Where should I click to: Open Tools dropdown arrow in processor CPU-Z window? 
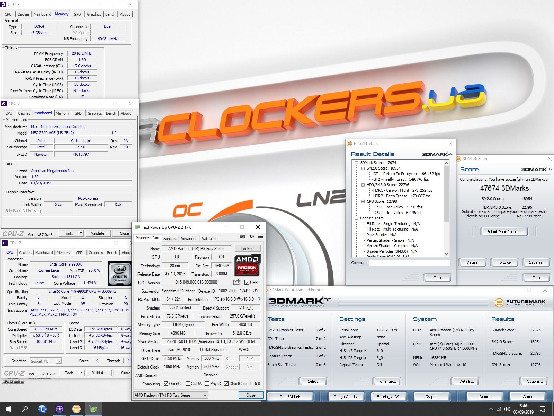tap(82, 373)
